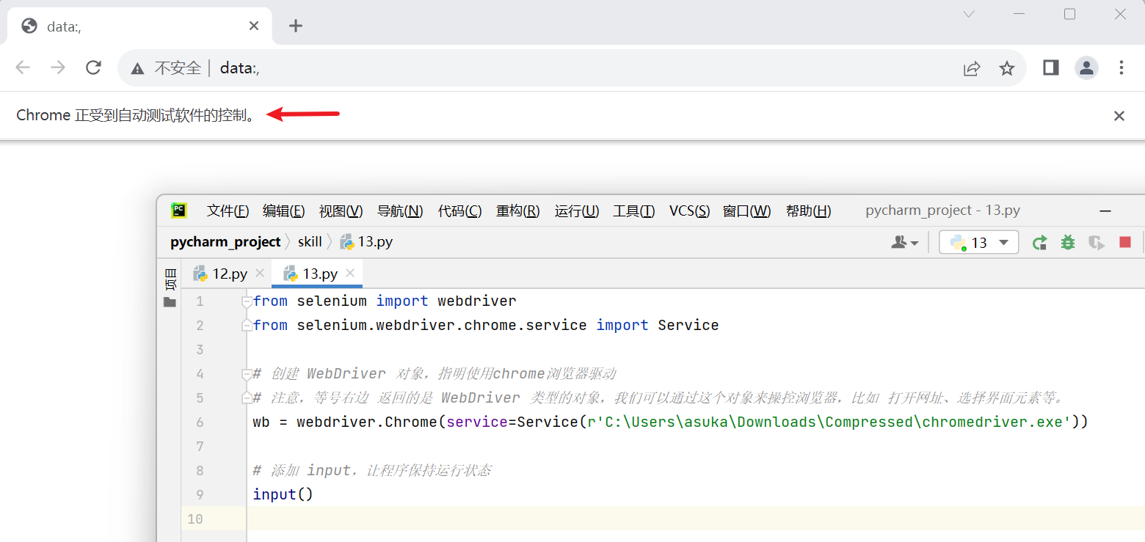Screen dimensions: 1145x542
Task: Stop the running program
Action: [x=1125, y=243]
